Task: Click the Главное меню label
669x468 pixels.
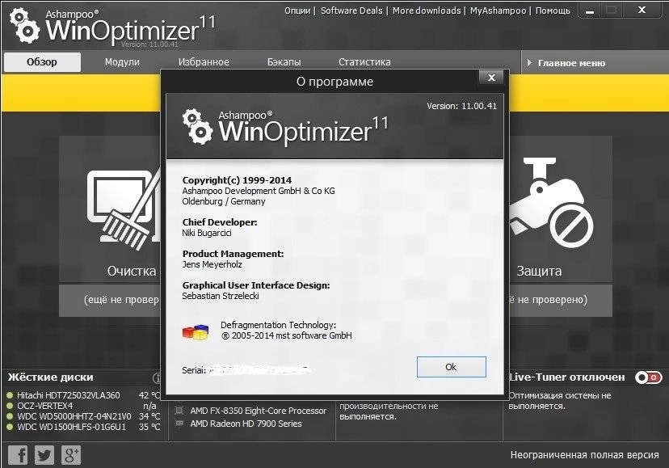Action: (571, 63)
